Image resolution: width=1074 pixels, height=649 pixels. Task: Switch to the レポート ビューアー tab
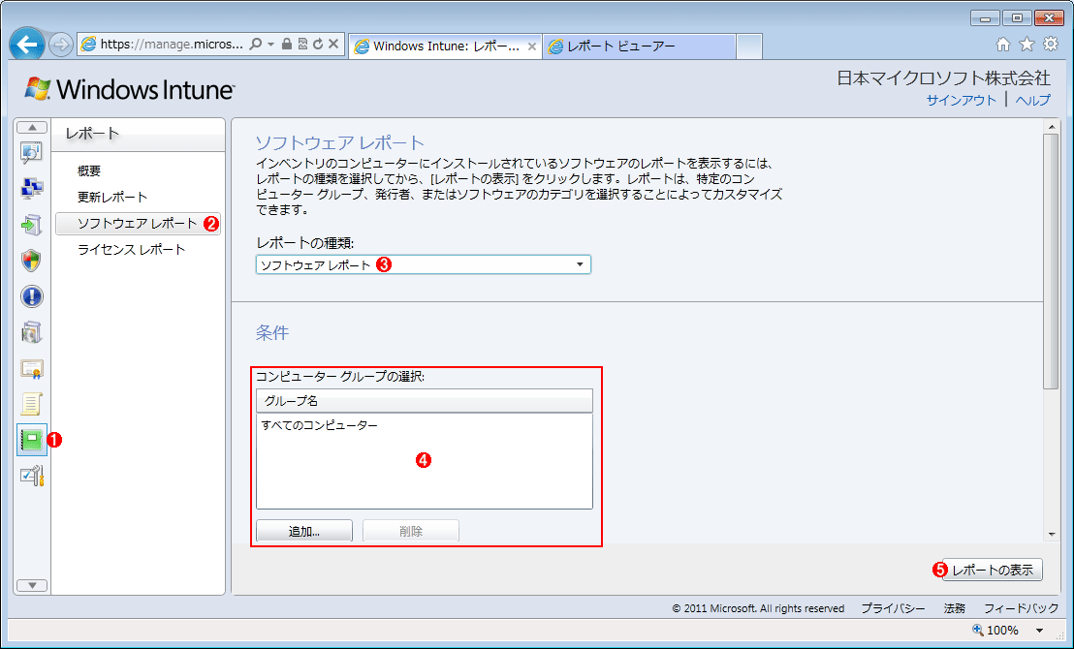click(639, 46)
